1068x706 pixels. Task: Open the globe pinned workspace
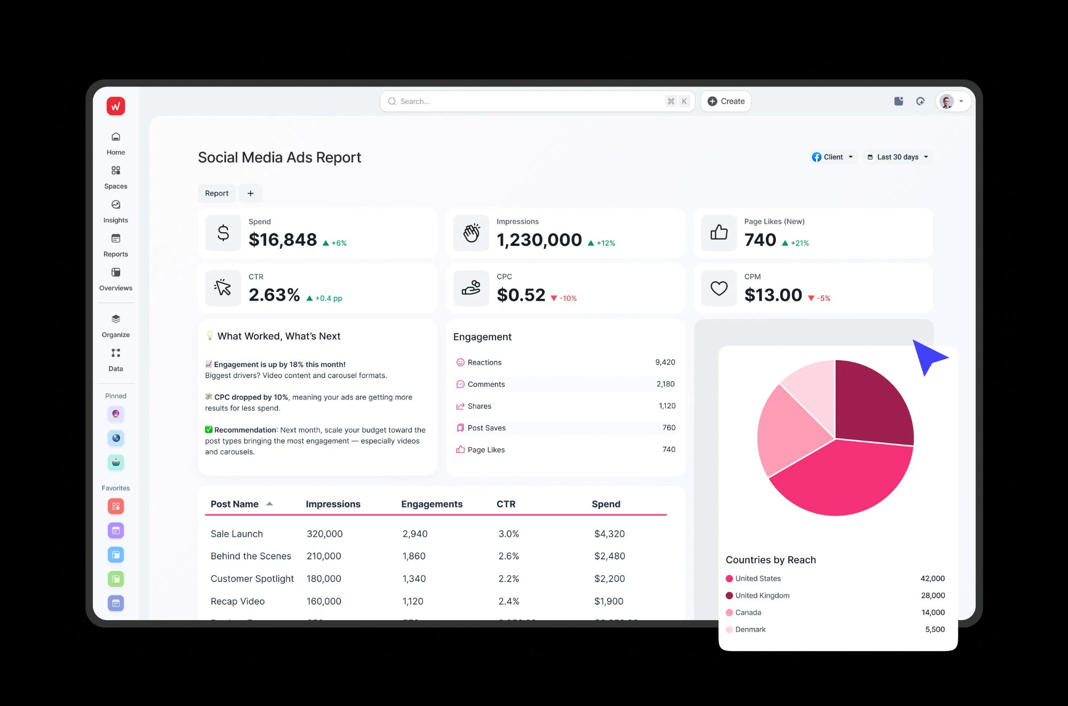pyautogui.click(x=115, y=438)
